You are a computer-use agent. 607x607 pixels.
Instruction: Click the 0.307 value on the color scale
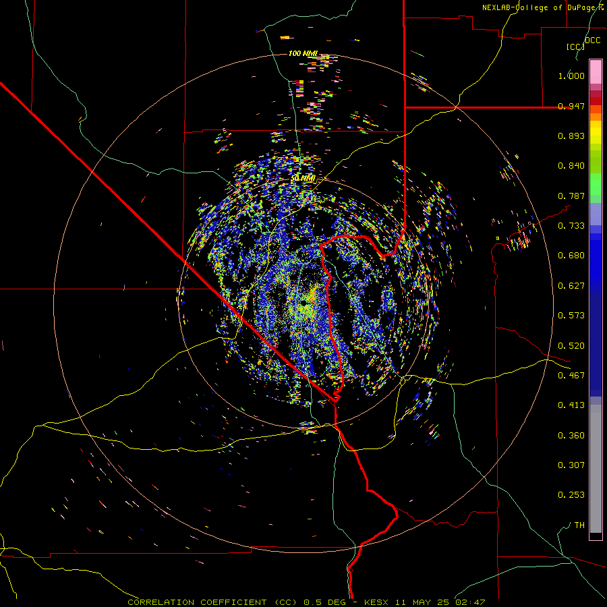(571, 465)
